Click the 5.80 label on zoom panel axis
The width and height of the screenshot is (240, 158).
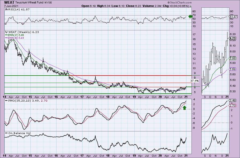click(233, 63)
